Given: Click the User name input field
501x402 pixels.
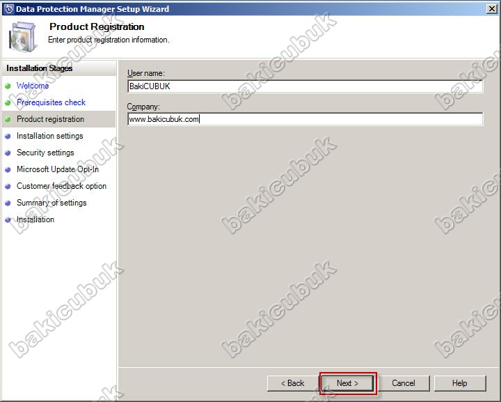Looking at the screenshot, I should pyautogui.click(x=305, y=86).
